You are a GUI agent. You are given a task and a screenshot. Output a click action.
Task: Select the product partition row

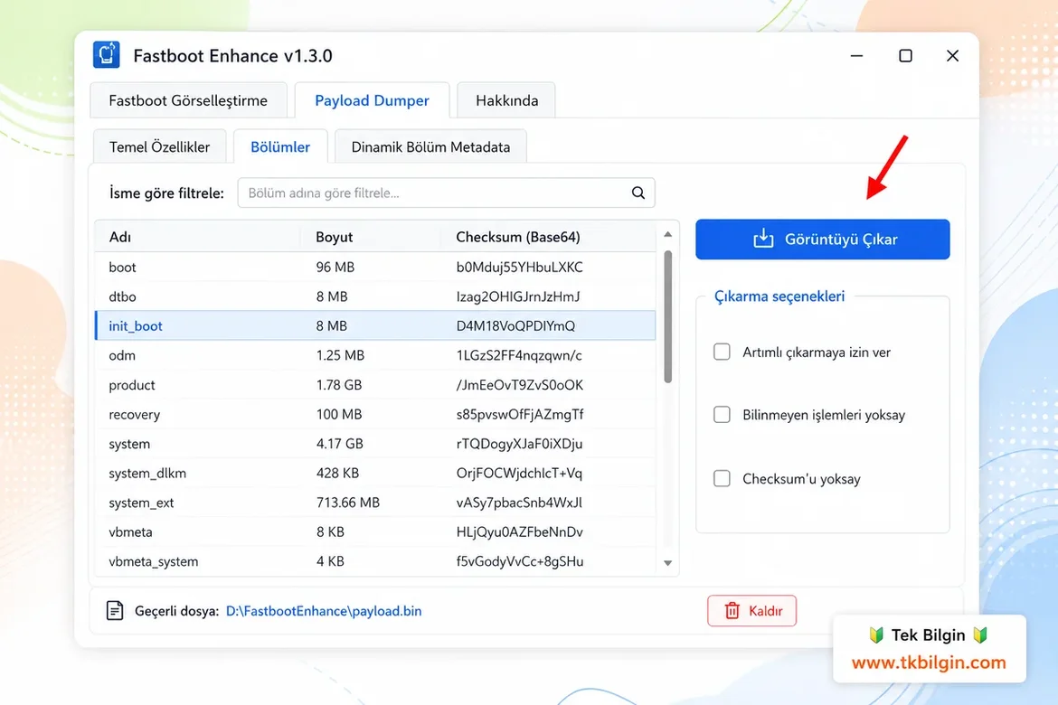(x=375, y=384)
